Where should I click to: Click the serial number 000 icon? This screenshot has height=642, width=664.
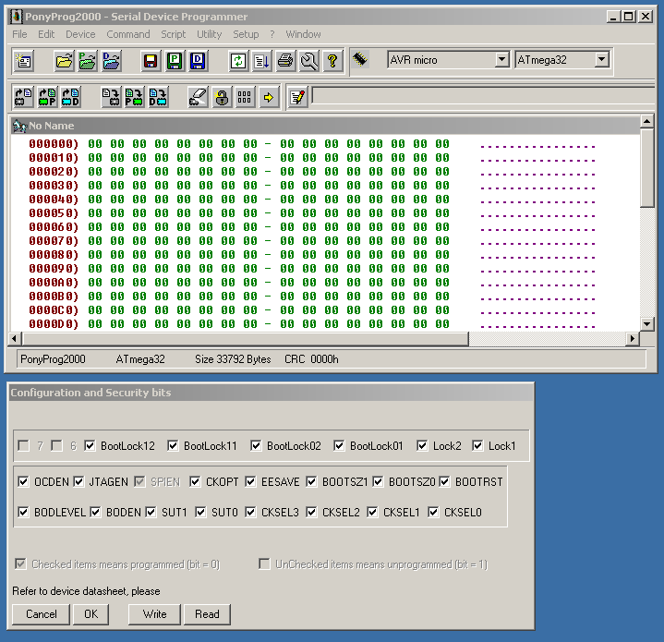[245, 97]
